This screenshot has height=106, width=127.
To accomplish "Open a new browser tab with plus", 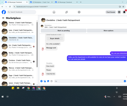I will click(81, 2).
